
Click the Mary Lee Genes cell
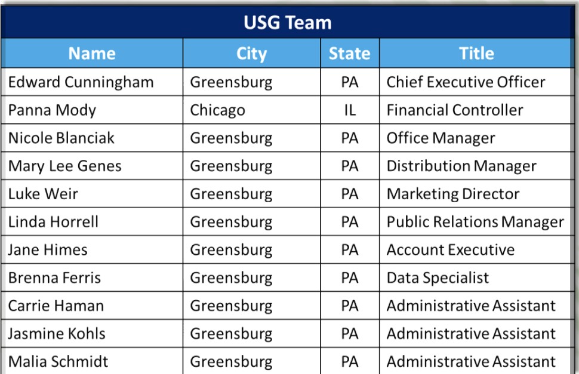click(64, 166)
